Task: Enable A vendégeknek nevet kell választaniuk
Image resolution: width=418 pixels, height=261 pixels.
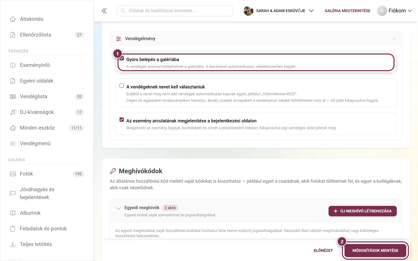Action: pyautogui.click(x=122, y=86)
